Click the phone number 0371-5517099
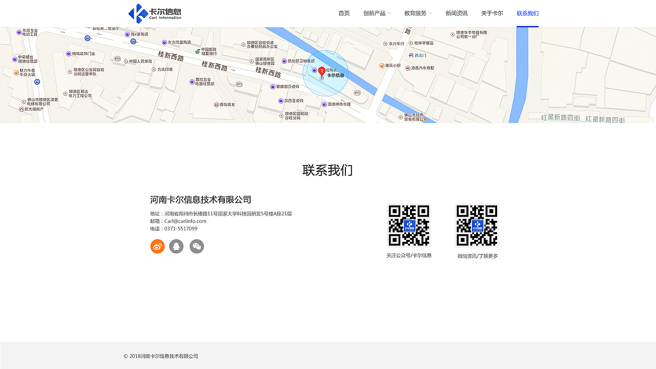 pos(181,229)
